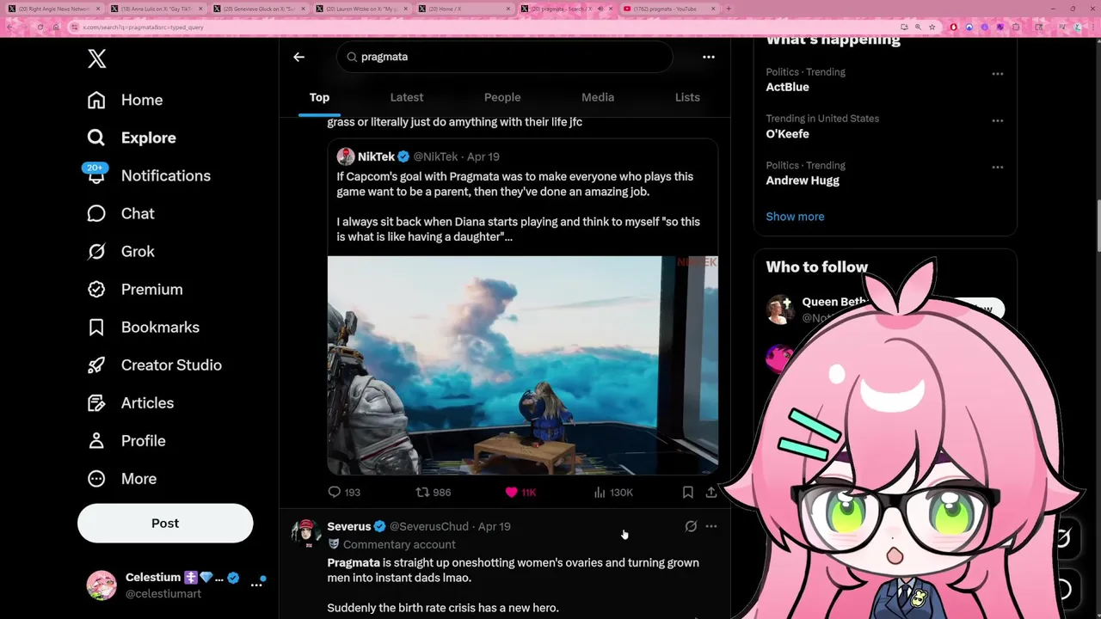Image resolution: width=1101 pixels, height=619 pixels.
Task: Open the browser zoom magnifier icon
Action: 918,27
